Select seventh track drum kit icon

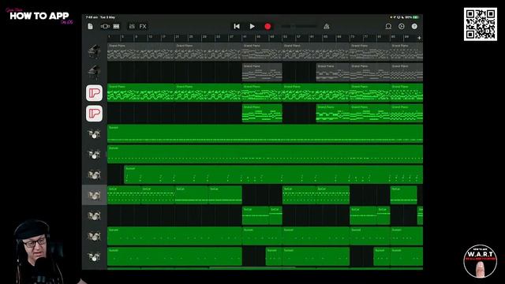[x=95, y=175]
